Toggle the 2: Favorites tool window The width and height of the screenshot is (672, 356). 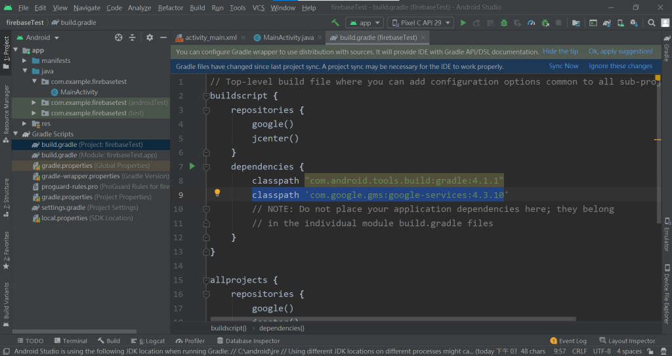(x=6, y=250)
